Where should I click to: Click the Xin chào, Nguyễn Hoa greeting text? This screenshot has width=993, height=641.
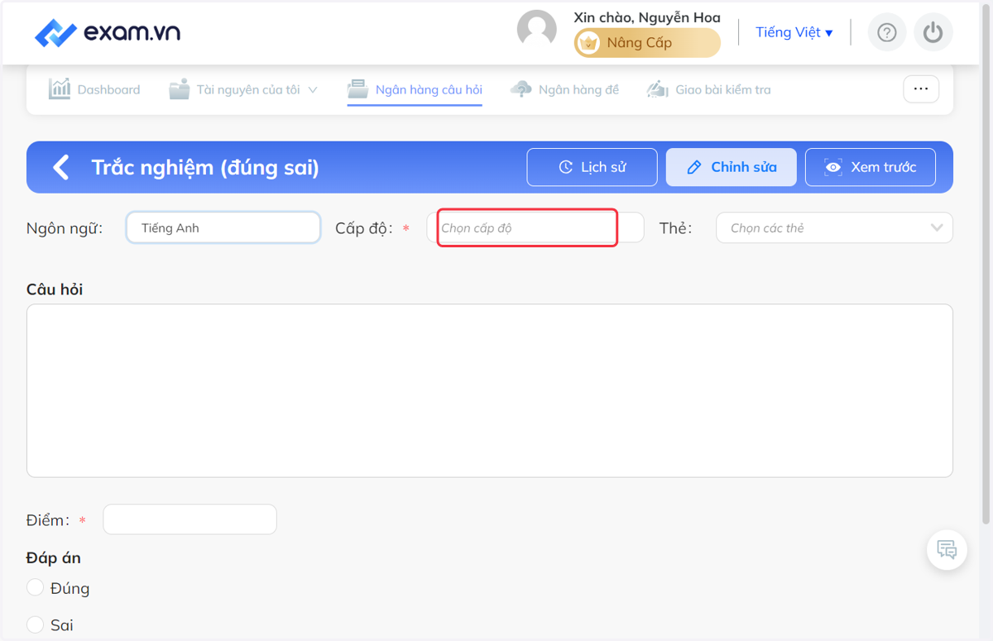click(647, 17)
